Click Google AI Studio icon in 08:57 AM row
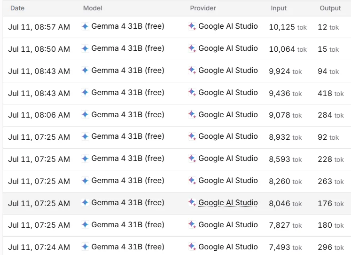 192,26
